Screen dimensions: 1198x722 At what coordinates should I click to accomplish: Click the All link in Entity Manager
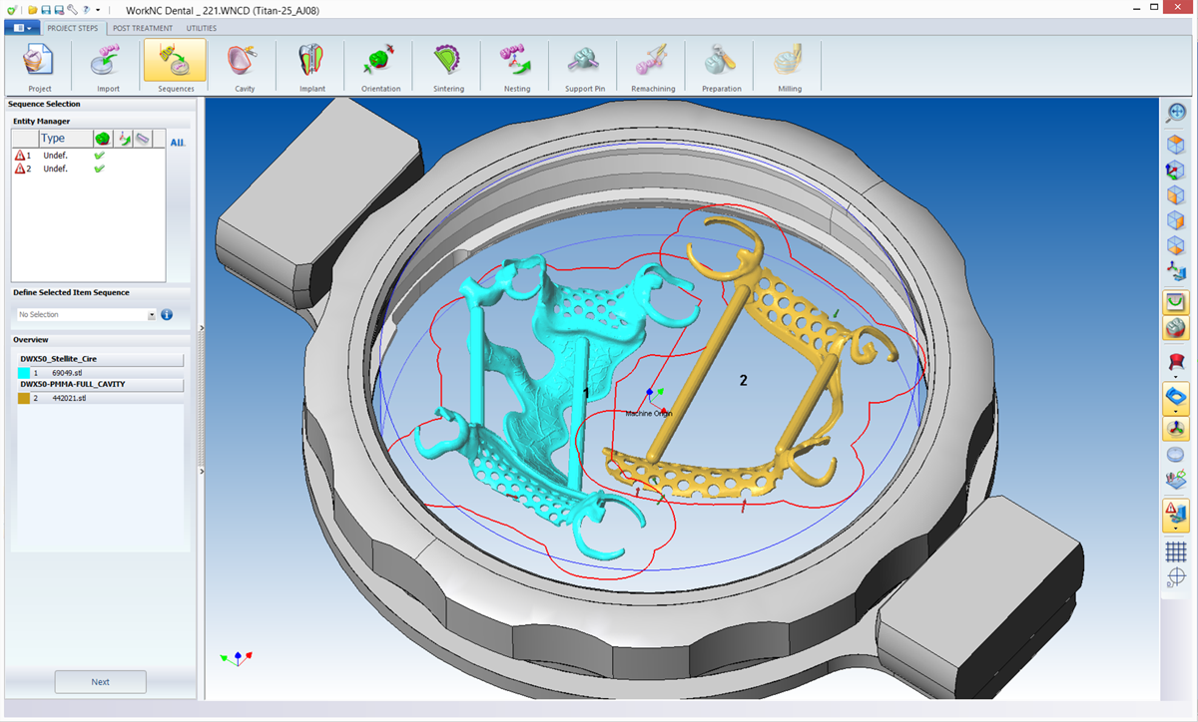click(178, 143)
